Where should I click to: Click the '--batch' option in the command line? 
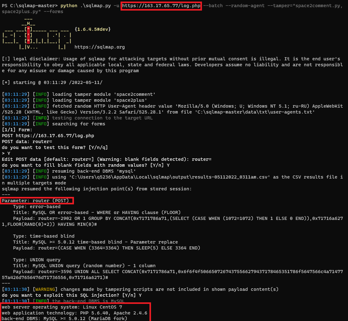pyautogui.click(x=213, y=6)
